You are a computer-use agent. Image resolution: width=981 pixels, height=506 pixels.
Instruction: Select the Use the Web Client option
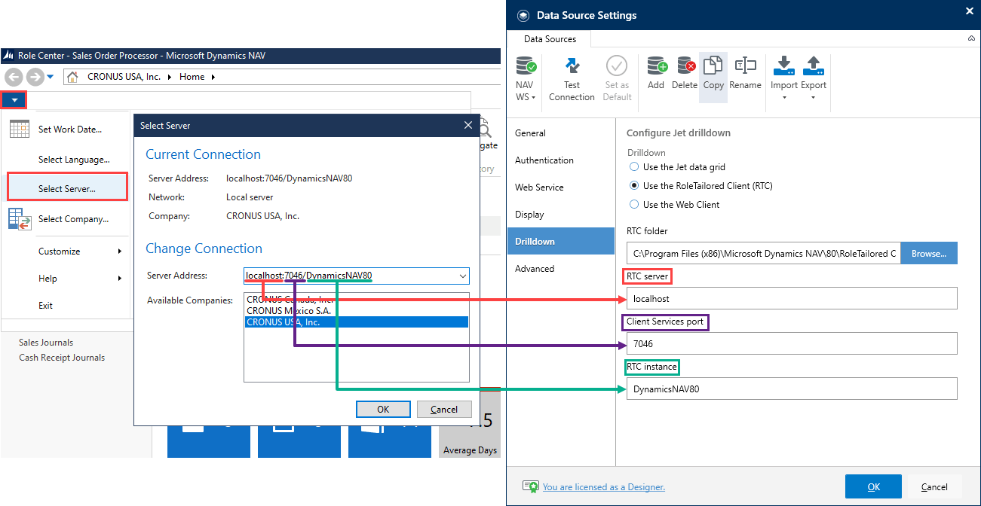[633, 204]
